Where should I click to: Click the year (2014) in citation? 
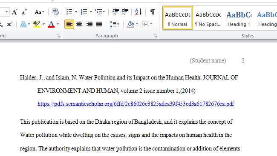pos(188,91)
